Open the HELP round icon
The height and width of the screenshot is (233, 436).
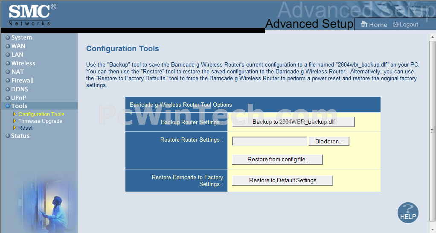[408, 213]
